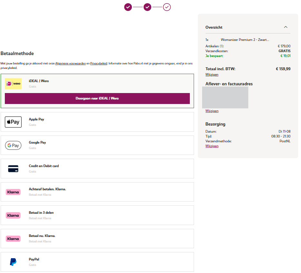Click the Google Pay logo
301x273 pixels.
tap(13, 145)
